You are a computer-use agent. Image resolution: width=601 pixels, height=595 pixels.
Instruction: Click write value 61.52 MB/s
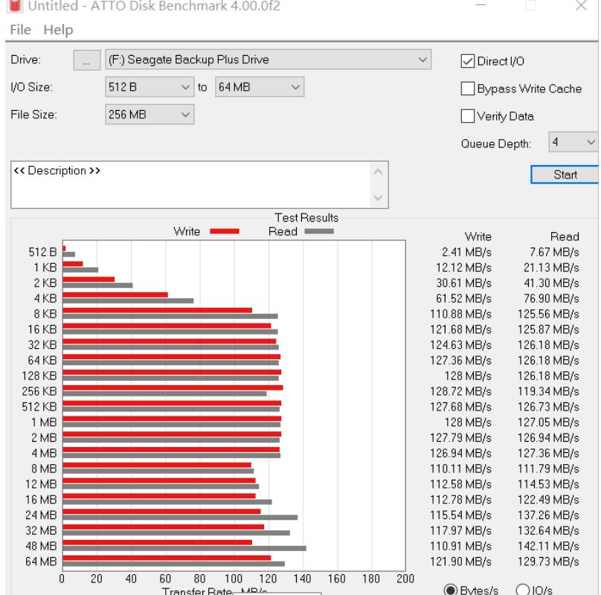click(x=464, y=298)
